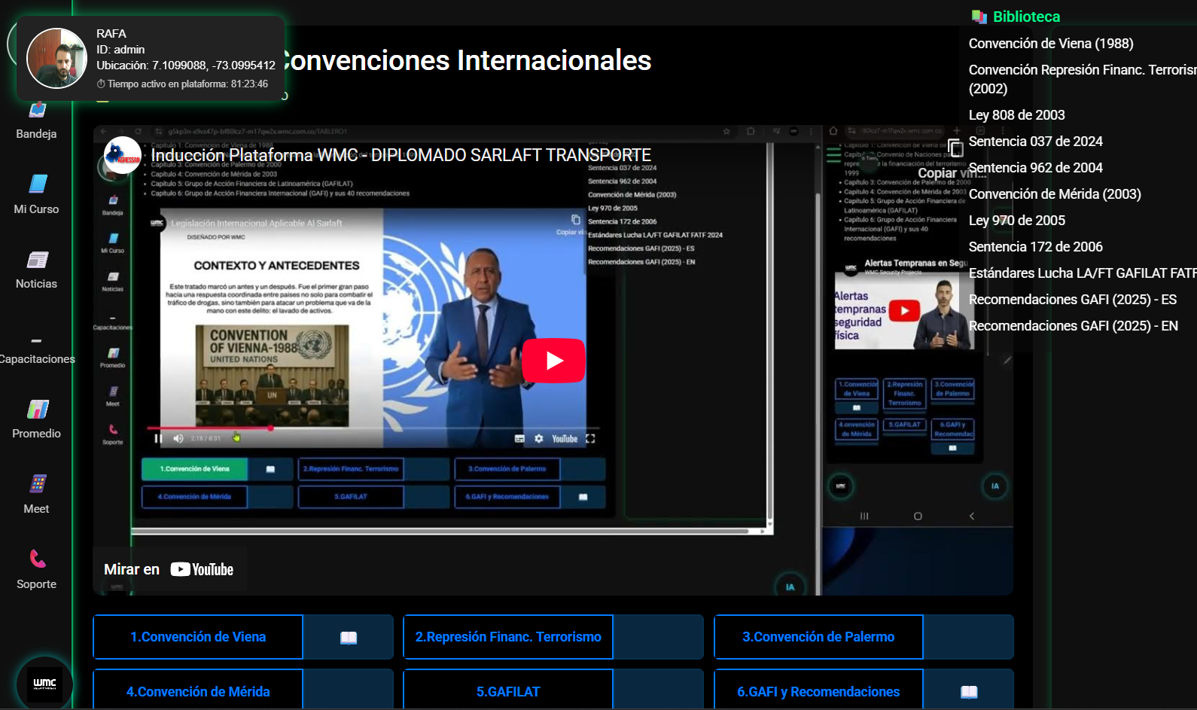Open Ley 808 de 2003 in Biblioteca
This screenshot has width=1197, height=710.
[x=1016, y=115]
